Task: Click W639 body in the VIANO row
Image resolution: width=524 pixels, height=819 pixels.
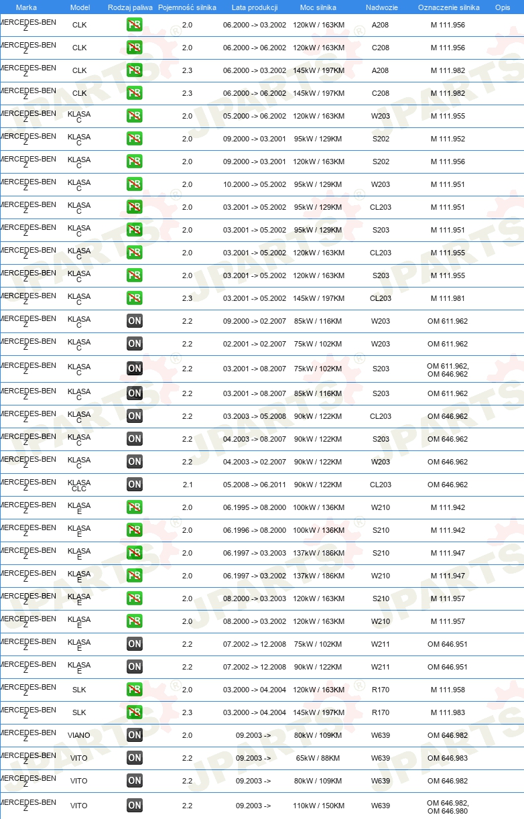Action: coord(381,735)
